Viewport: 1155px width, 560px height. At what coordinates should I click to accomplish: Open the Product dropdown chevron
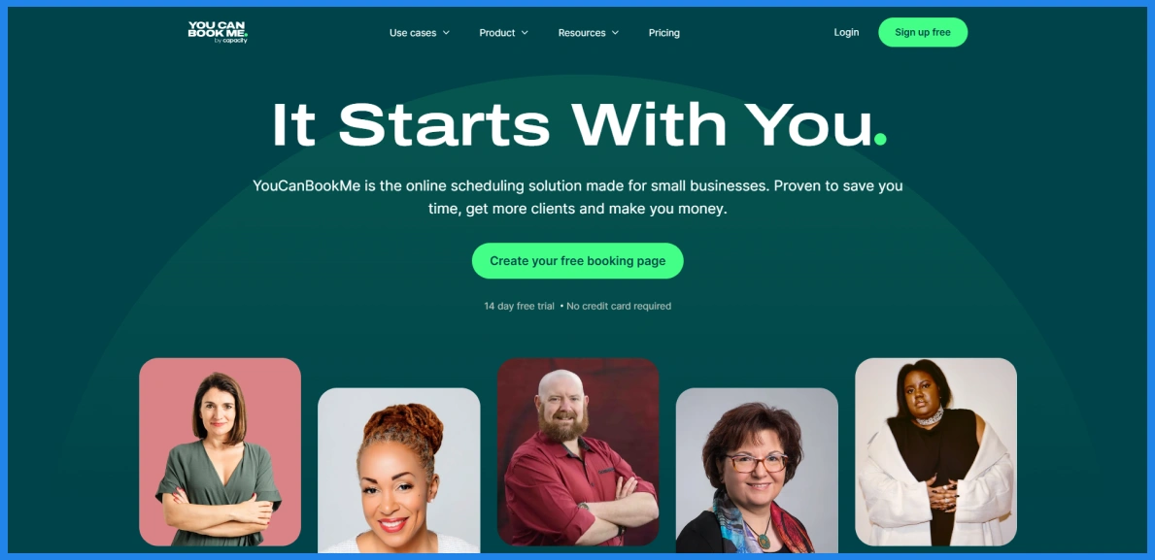point(525,33)
